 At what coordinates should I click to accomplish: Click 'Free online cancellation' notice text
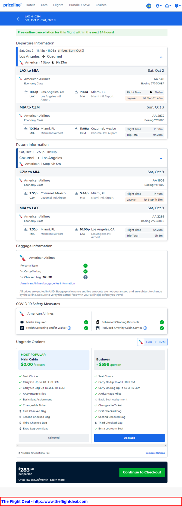66,32
